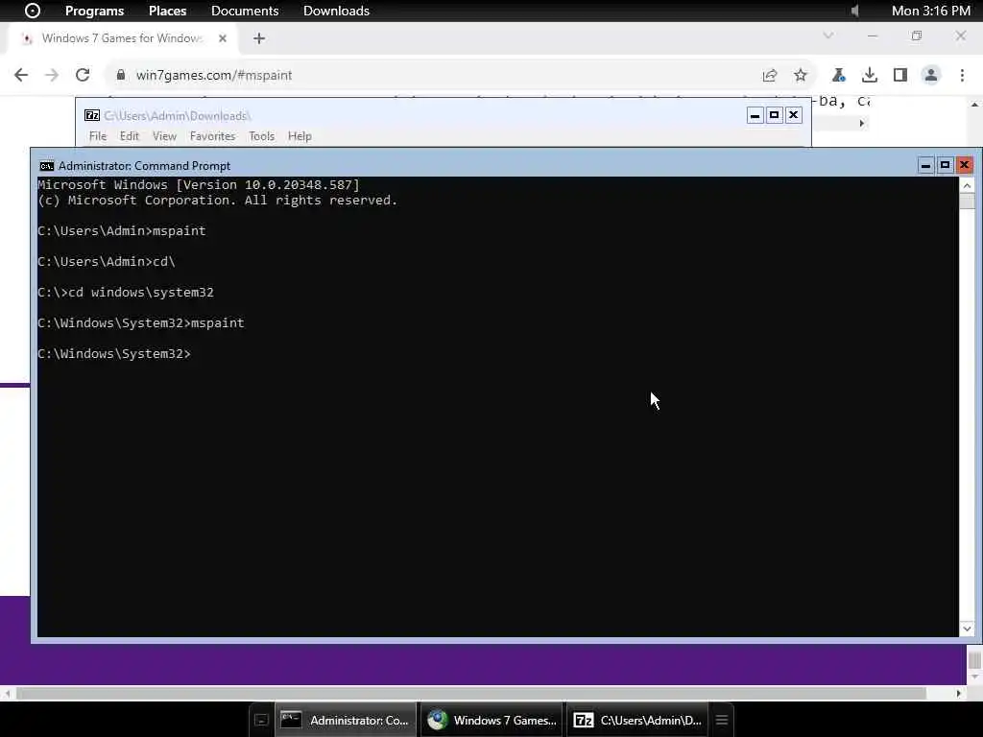The image size is (983, 737).
Task: Expand the tab search chevron in browser
Action: [828, 36]
